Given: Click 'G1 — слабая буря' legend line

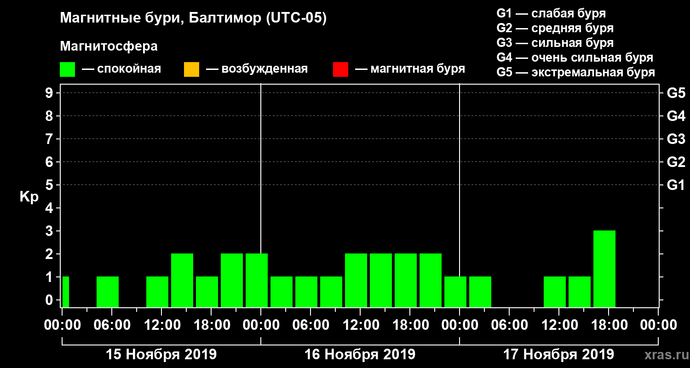Looking at the screenshot, I should tap(551, 13).
